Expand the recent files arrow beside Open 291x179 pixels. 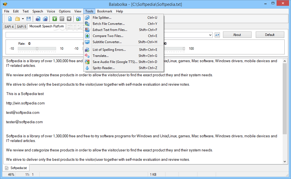[23, 19]
